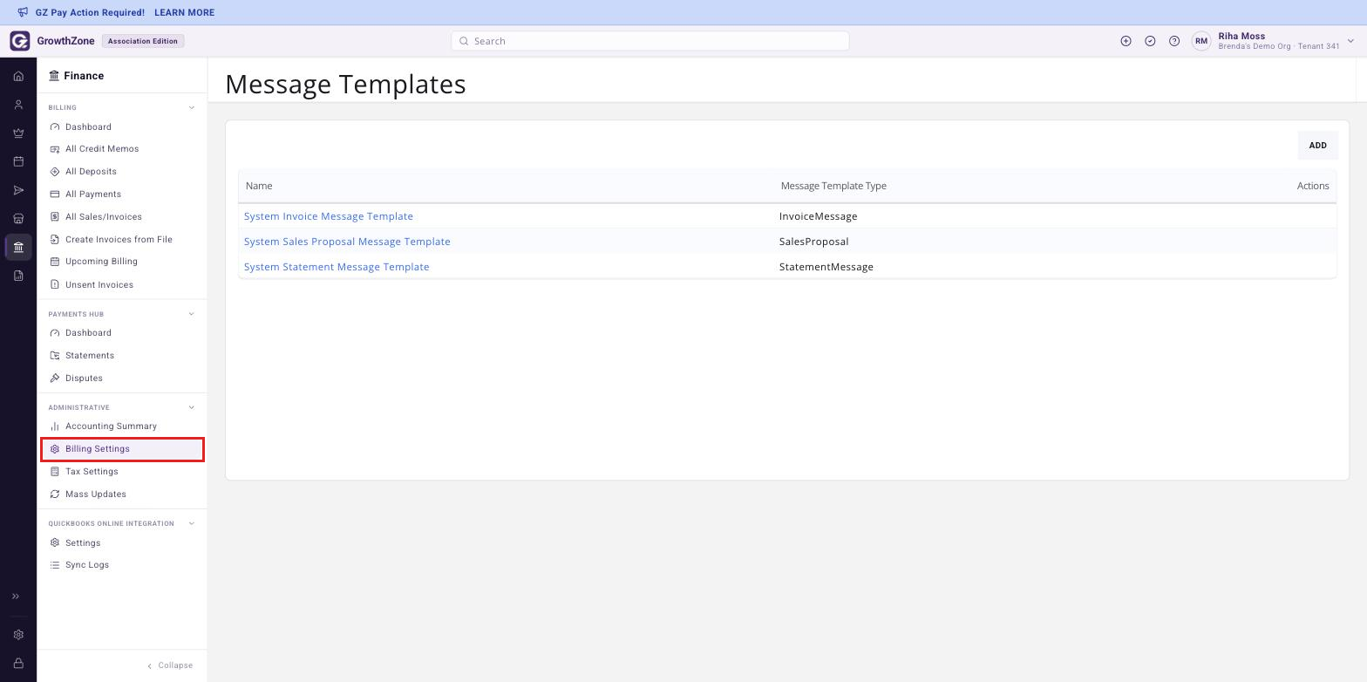Open the Store icon in left rail
Viewport: 1367px width, 682px height.
pos(18,219)
